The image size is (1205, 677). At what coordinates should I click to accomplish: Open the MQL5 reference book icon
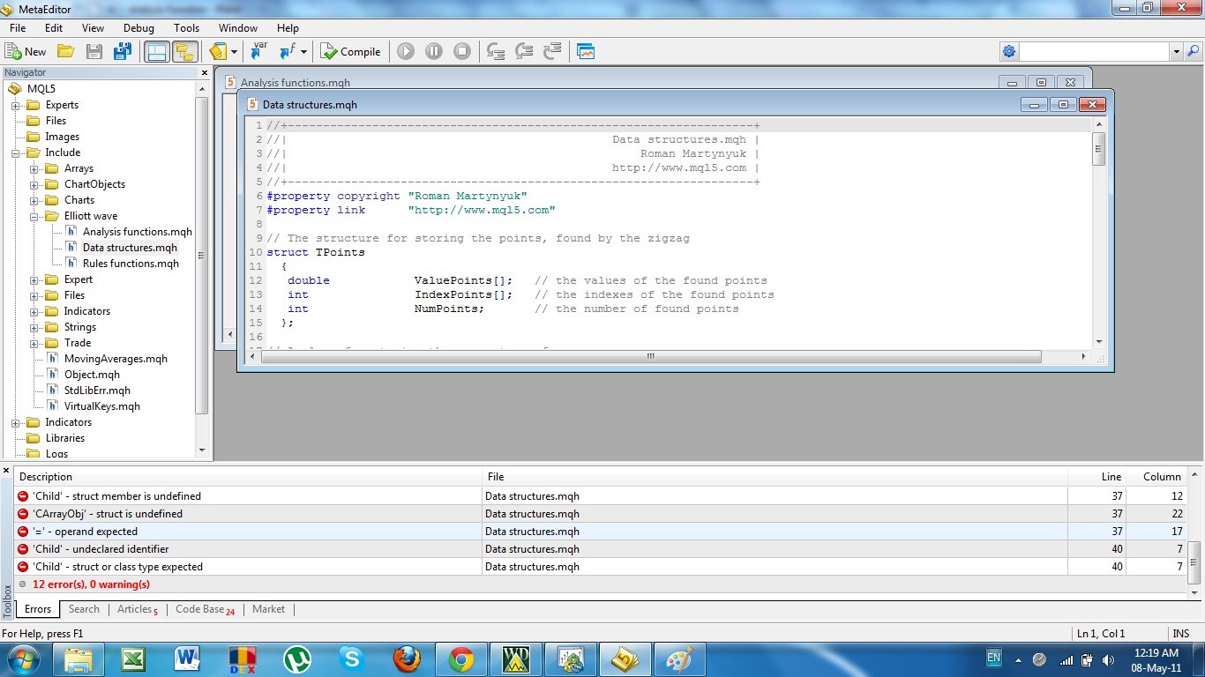coord(218,52)
